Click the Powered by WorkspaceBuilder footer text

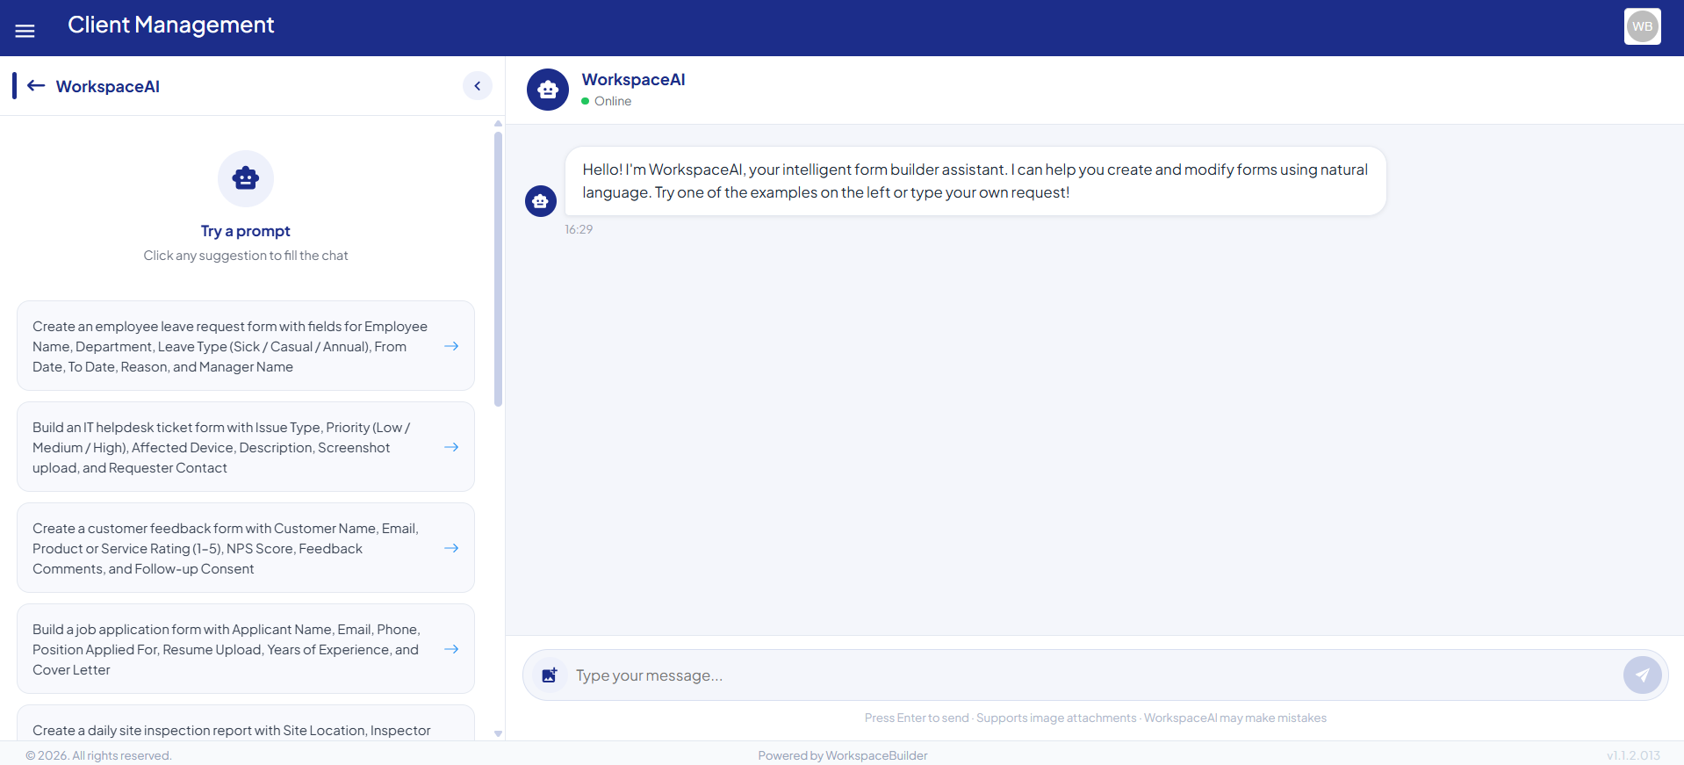click(843, 755)
